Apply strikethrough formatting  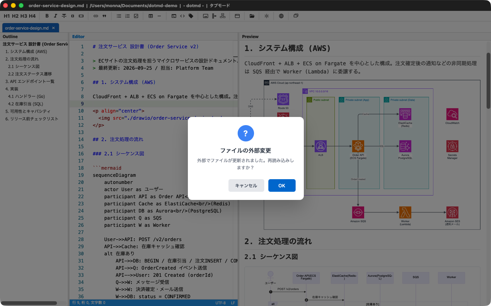64,16
